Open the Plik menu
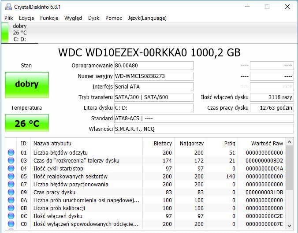 [x=8, y=18]
